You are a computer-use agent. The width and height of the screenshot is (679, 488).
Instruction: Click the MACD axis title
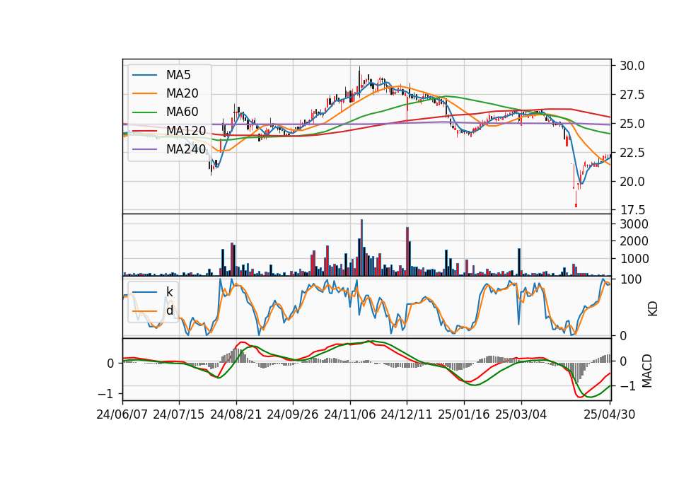point(646,371)
